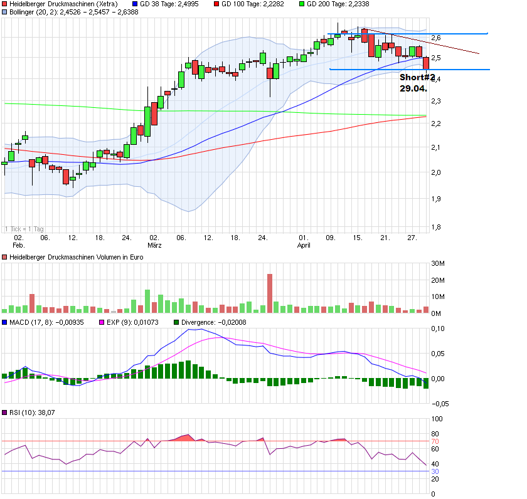
Task: Click the red GD 100 Tage legend swatch
Action: pyautogui.click(x=216, y=4)
